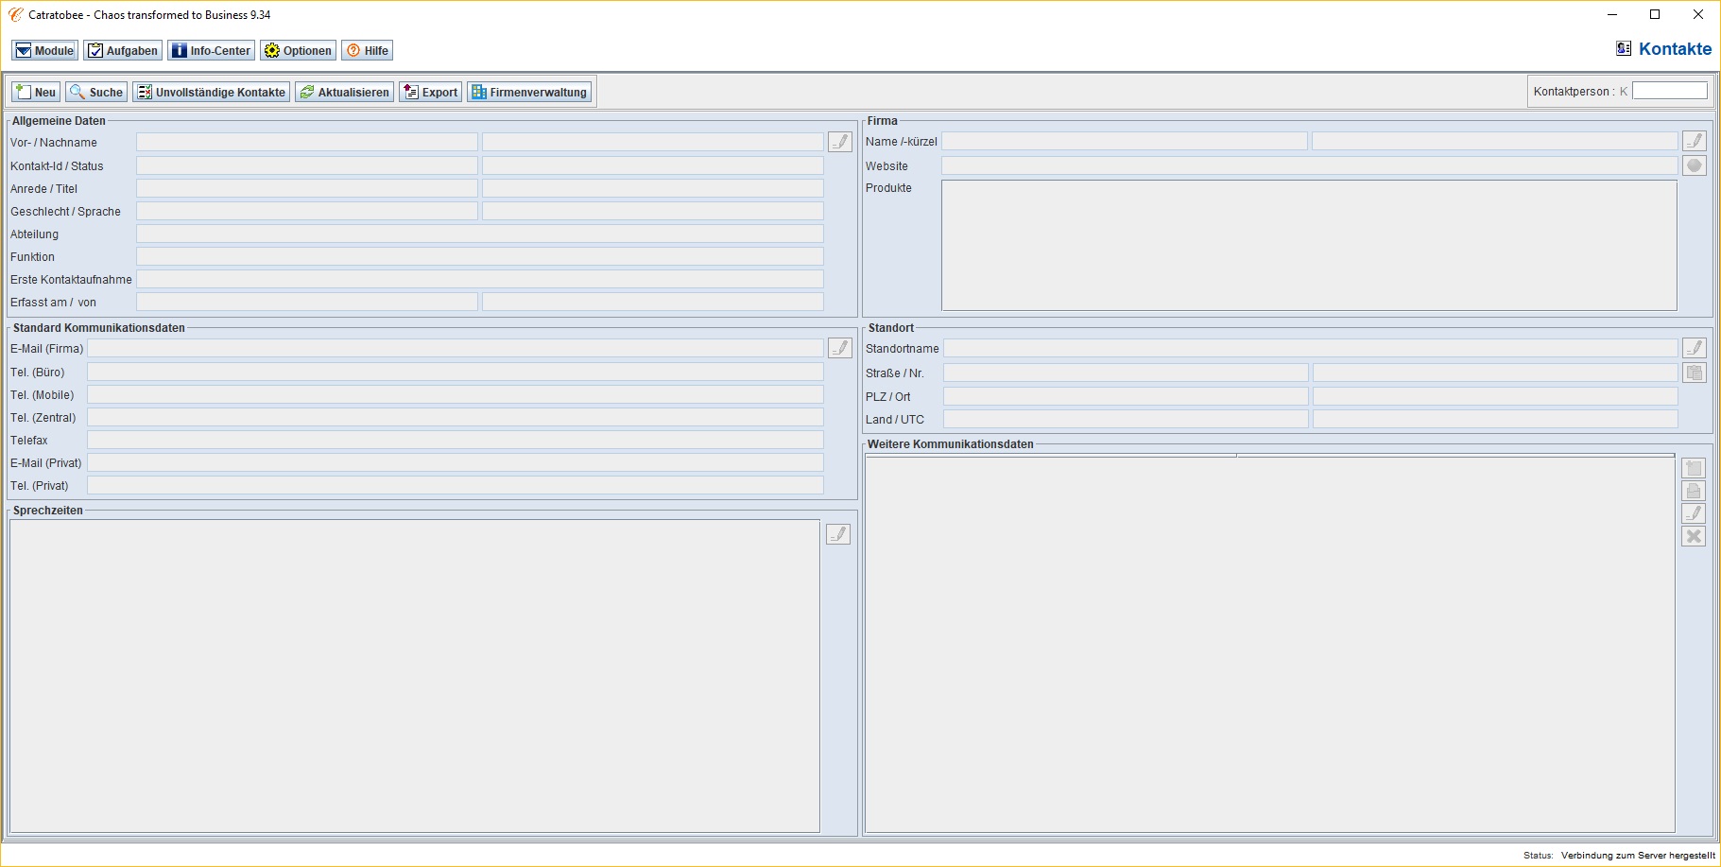Show Unvollständige Kontakte
This screenshot has height=867, width=1721.
[211, 93]
